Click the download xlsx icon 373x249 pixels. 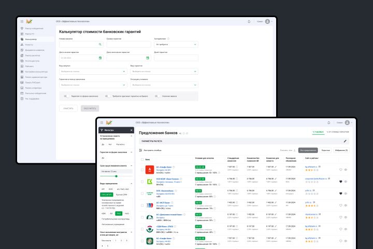click(x=294, y=150)
